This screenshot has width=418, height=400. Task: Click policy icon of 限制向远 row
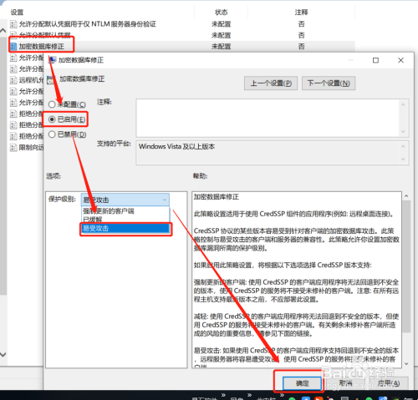(13, 147)
